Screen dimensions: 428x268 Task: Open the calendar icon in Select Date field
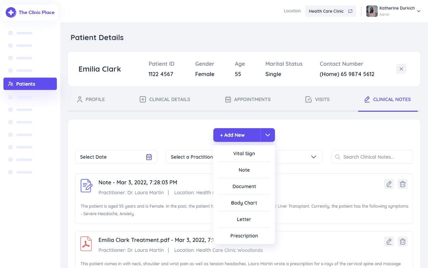pyautogui.click(x=149, y=157)
